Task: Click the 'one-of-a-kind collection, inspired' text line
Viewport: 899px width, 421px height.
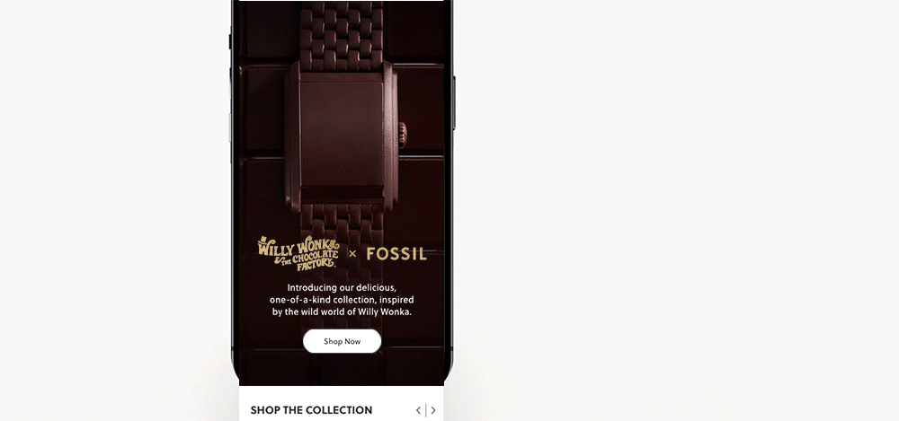Action: [x=342, y=300]
